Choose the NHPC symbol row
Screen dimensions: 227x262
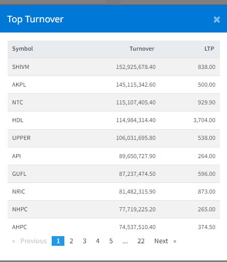coord(113,209)
